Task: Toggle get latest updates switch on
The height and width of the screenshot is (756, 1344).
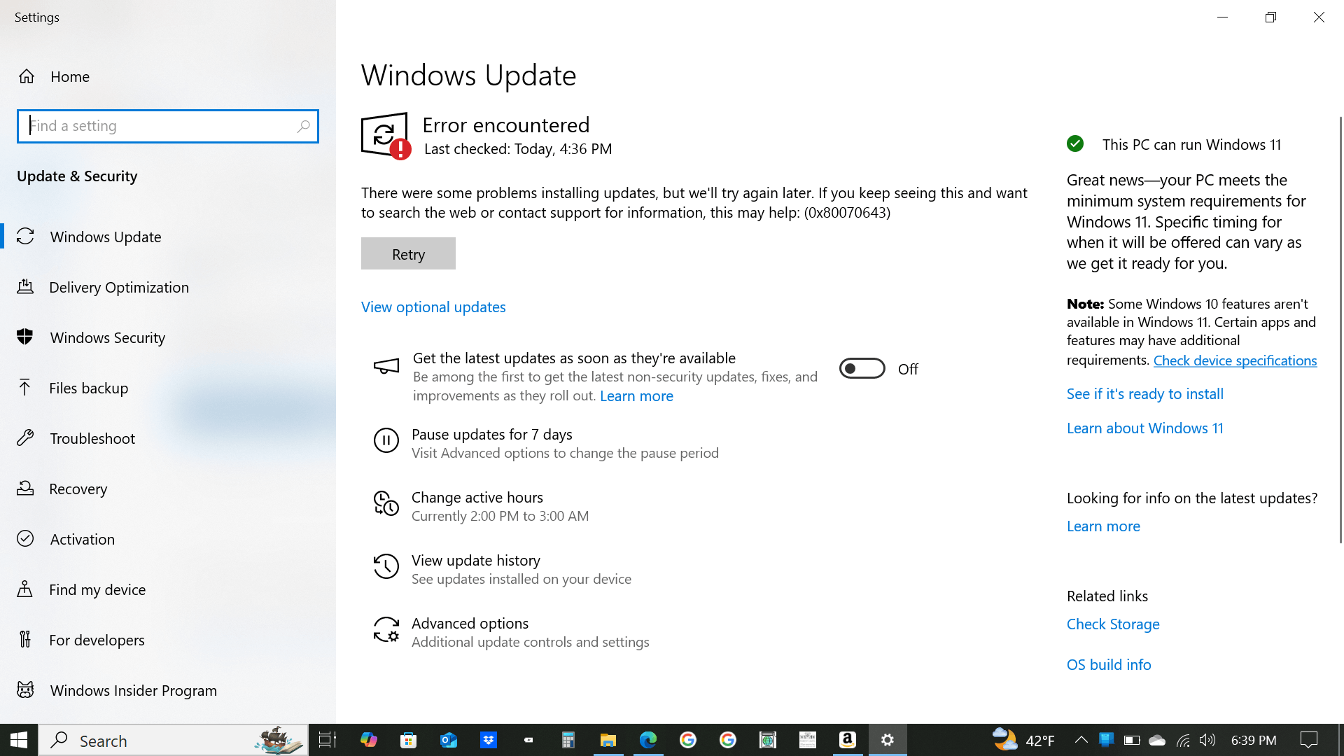Action: click(x=862, y=368)
